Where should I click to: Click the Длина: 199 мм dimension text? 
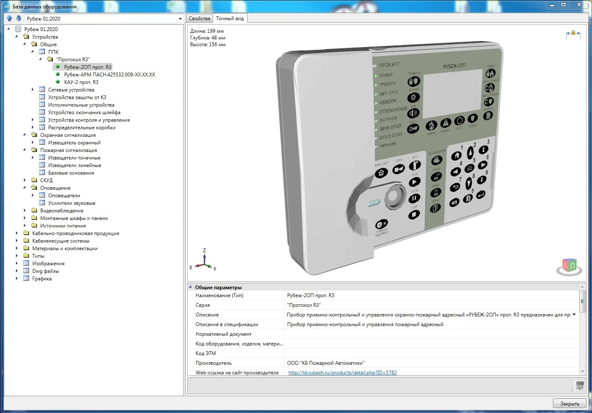click(x=207, y=31)
